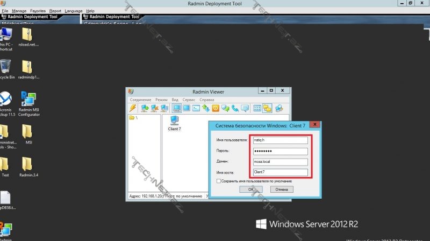Select the root folder in tree
Viewport: 430px width, 241px height.
click(133, 118)
